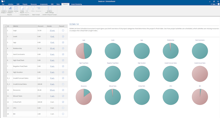Open the 4 act. link for Invalid Actual Dates
The width and height of the screenshot is (220, 118).
(x=52, y=84)
